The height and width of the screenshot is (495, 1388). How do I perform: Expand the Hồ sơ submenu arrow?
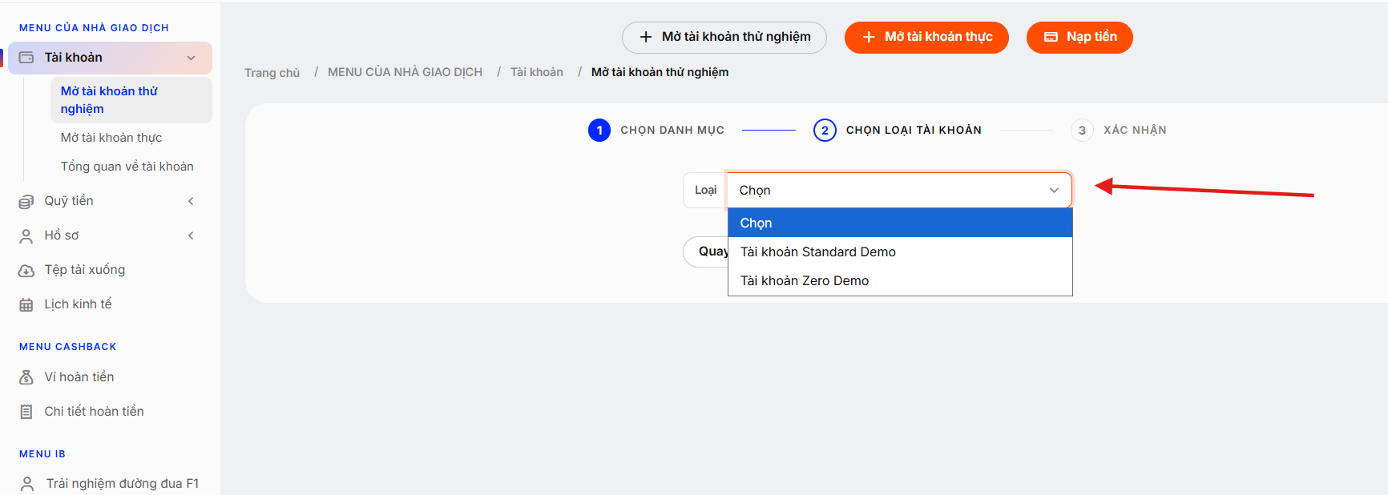191,235
